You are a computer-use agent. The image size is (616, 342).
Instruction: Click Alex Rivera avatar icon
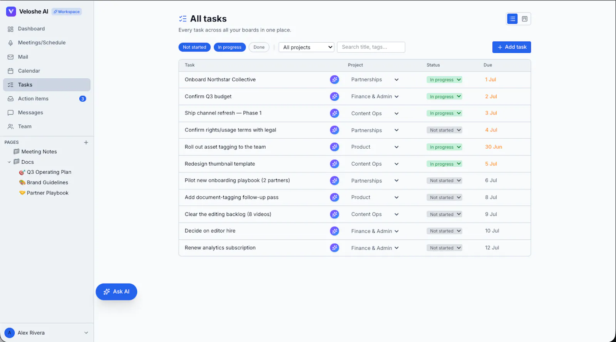[10, 333]
